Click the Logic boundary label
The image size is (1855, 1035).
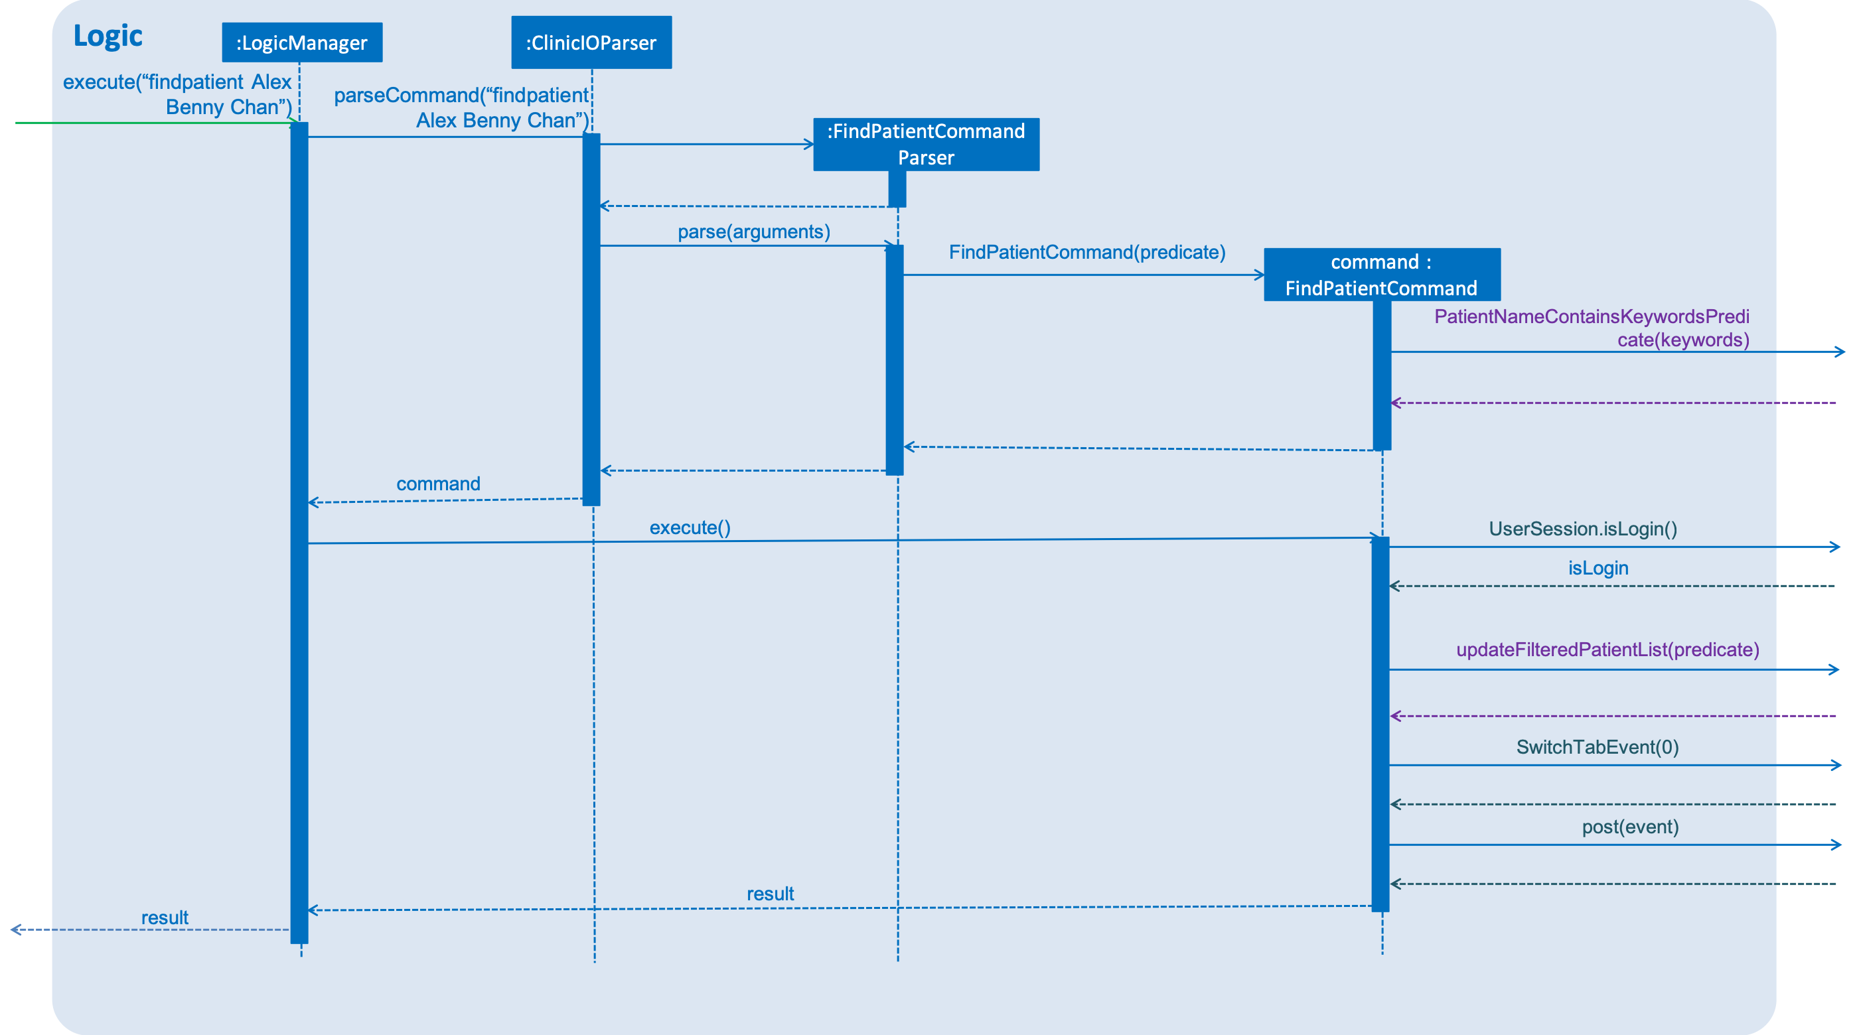[102, 32]
